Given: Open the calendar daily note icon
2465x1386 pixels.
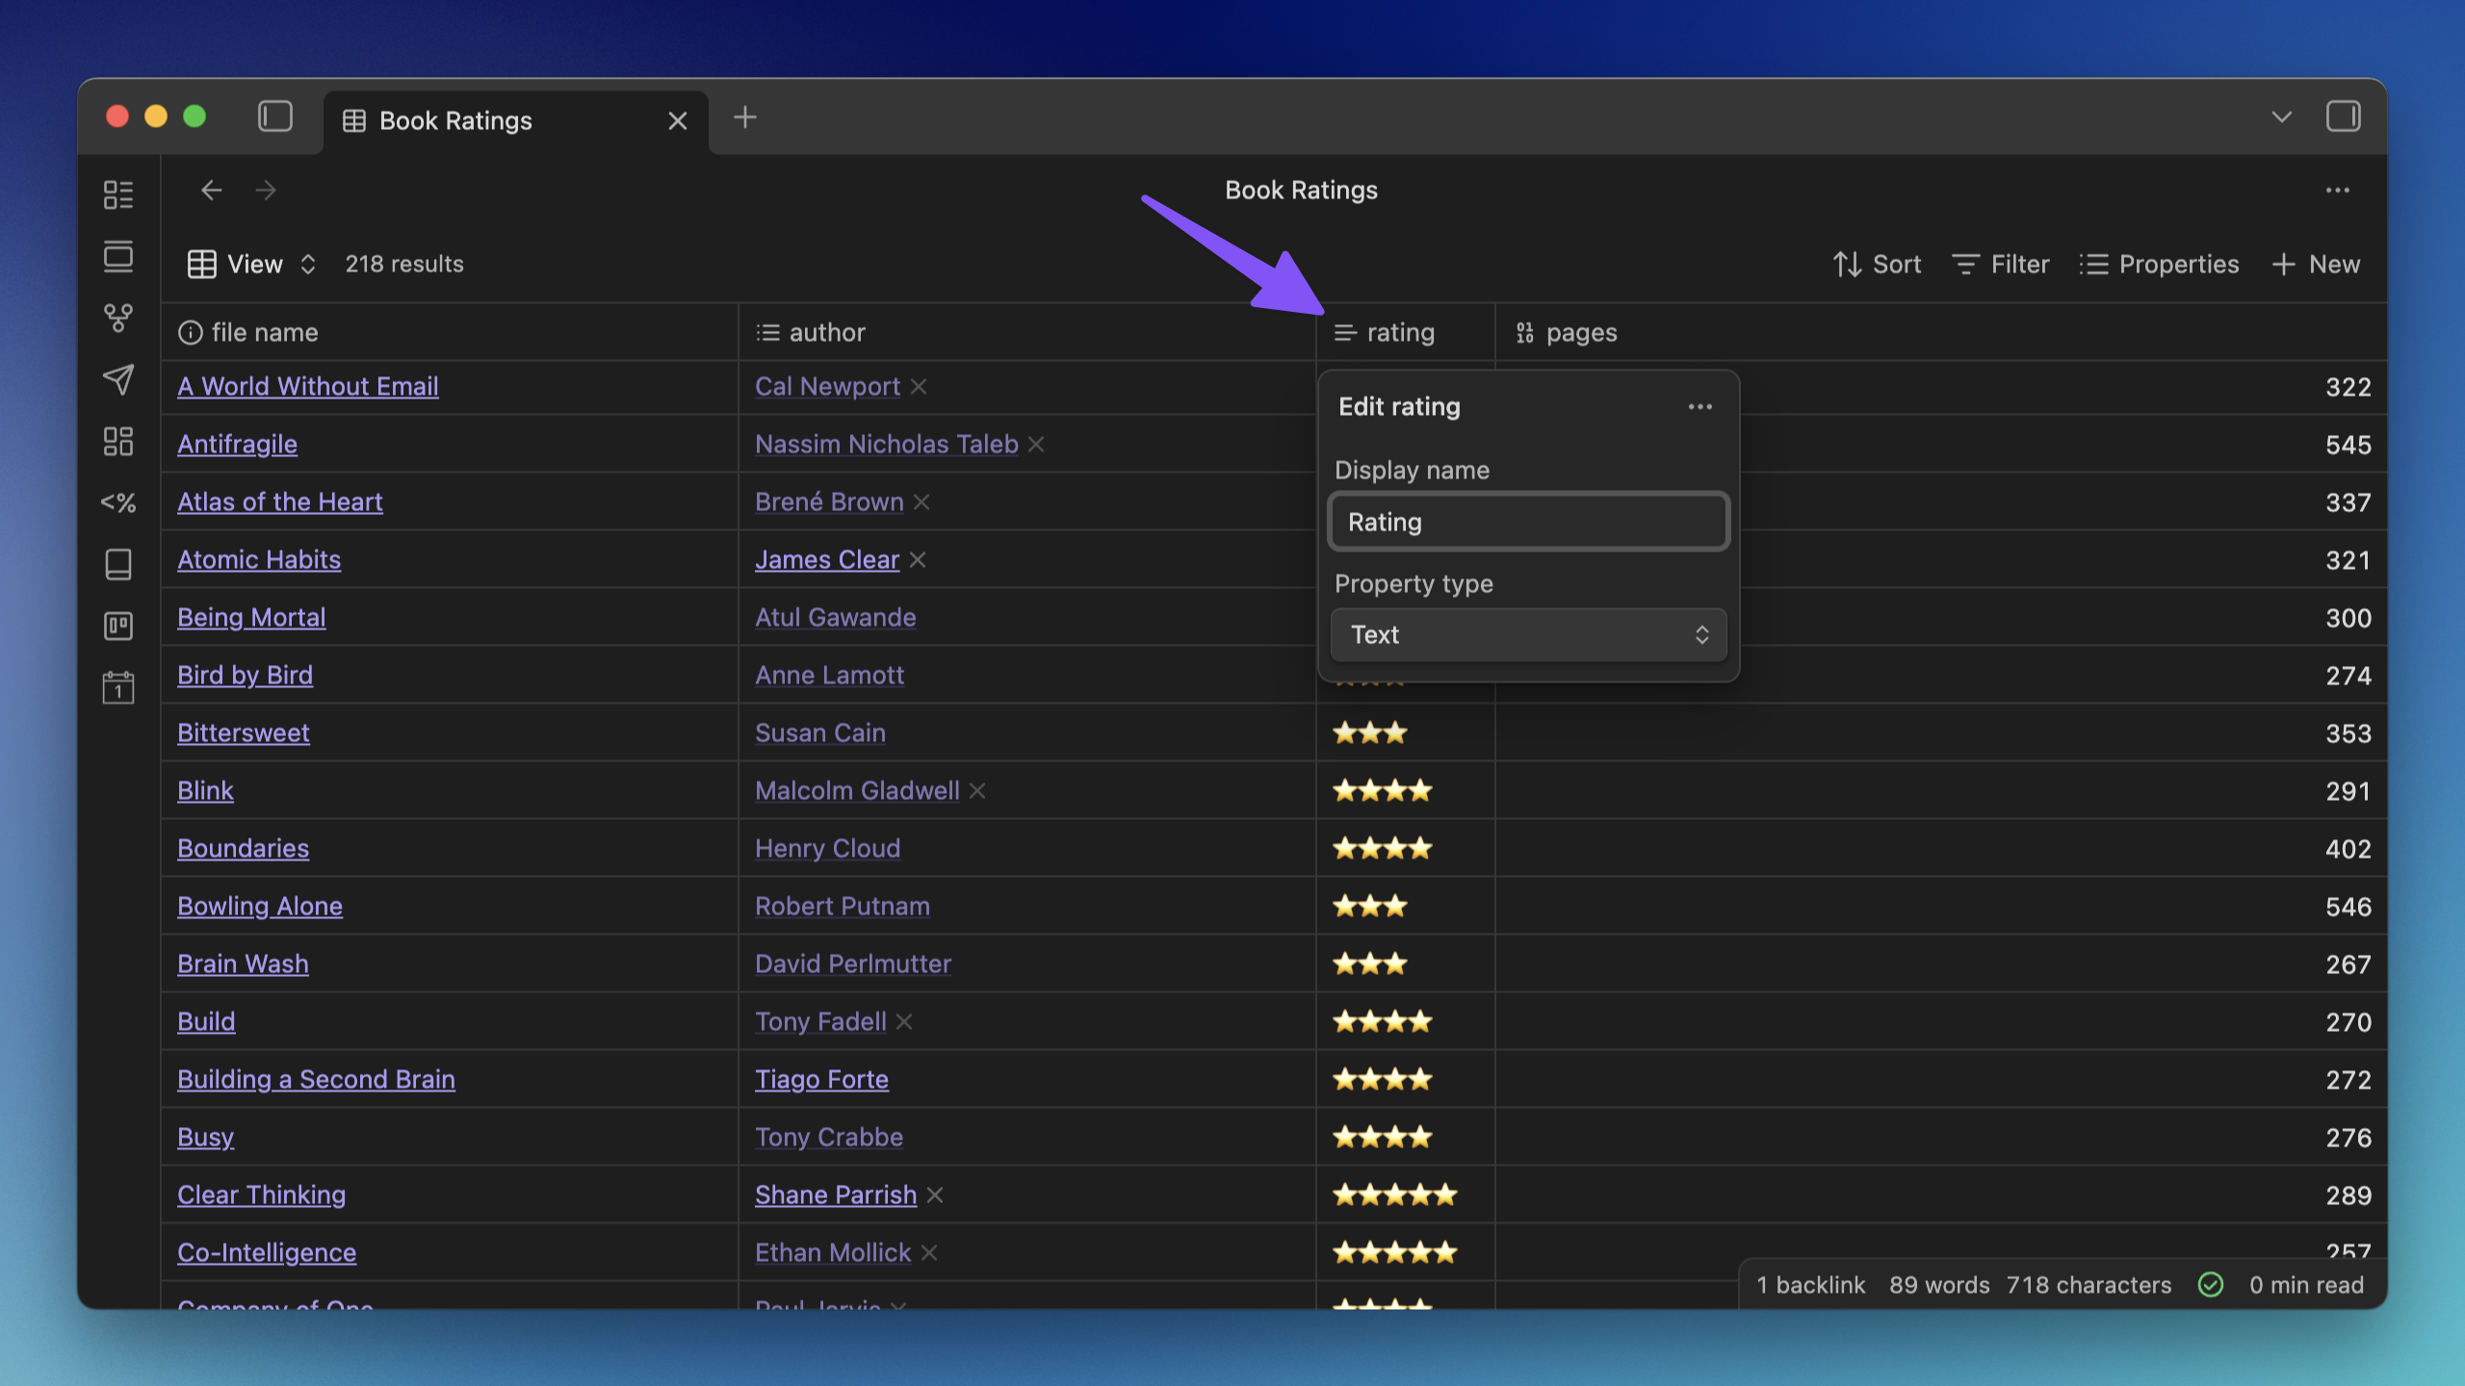Looking at the screenshot, I should 118,687.
